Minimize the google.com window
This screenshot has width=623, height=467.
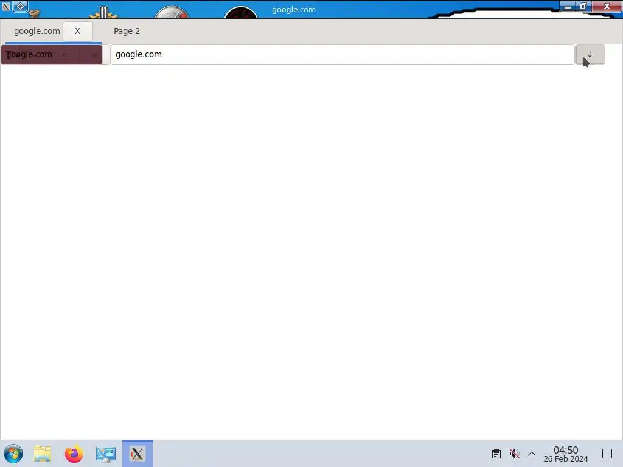tap(568, 6)
